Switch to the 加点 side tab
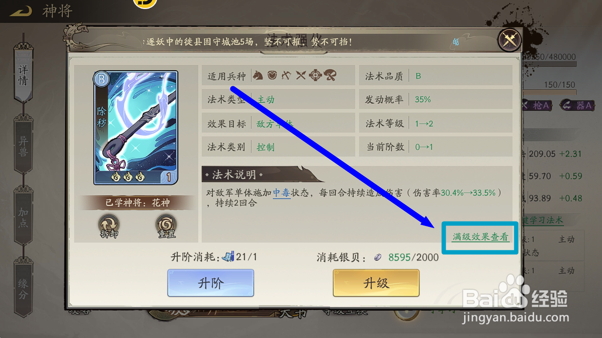Screen dimensions: 602x338 pos(23,216)
